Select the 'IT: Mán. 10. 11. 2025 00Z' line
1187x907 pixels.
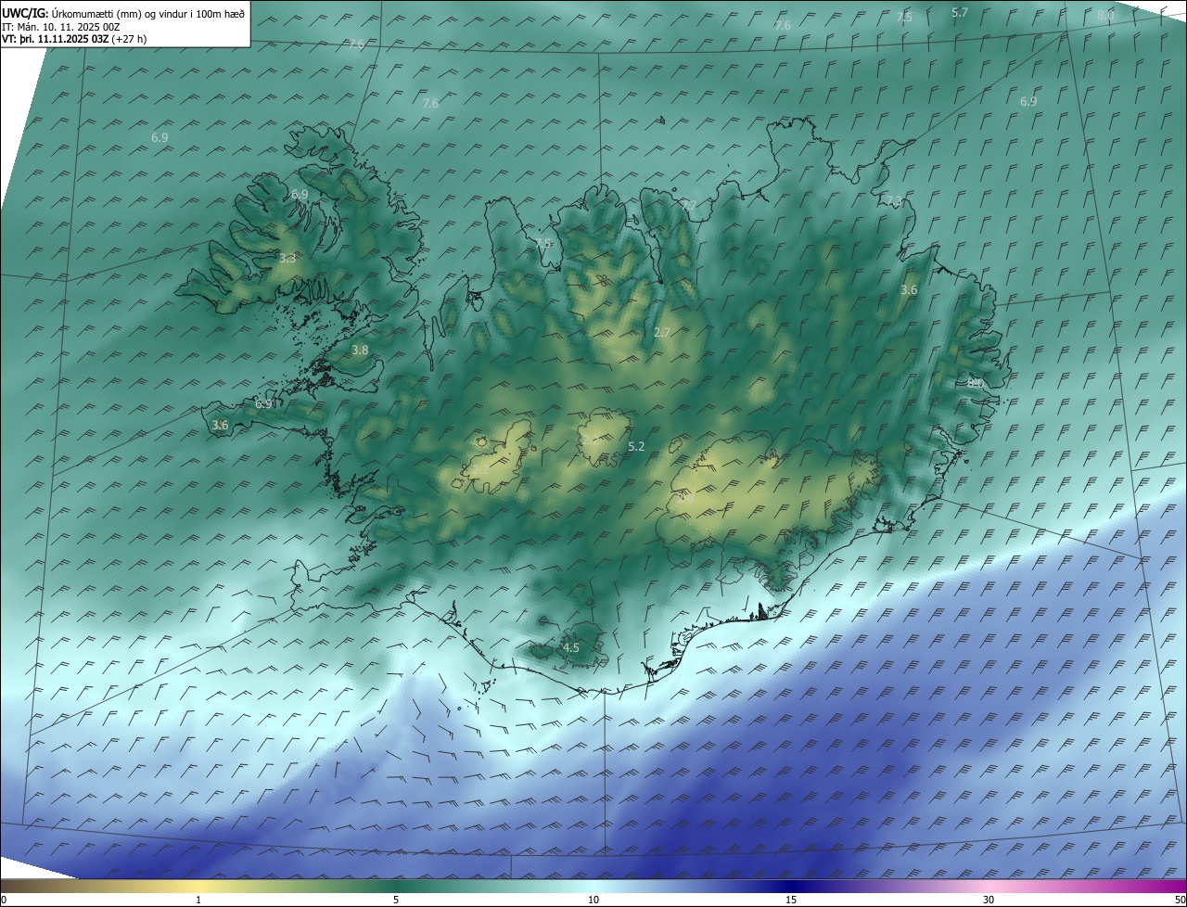click(x=60, y=27)
